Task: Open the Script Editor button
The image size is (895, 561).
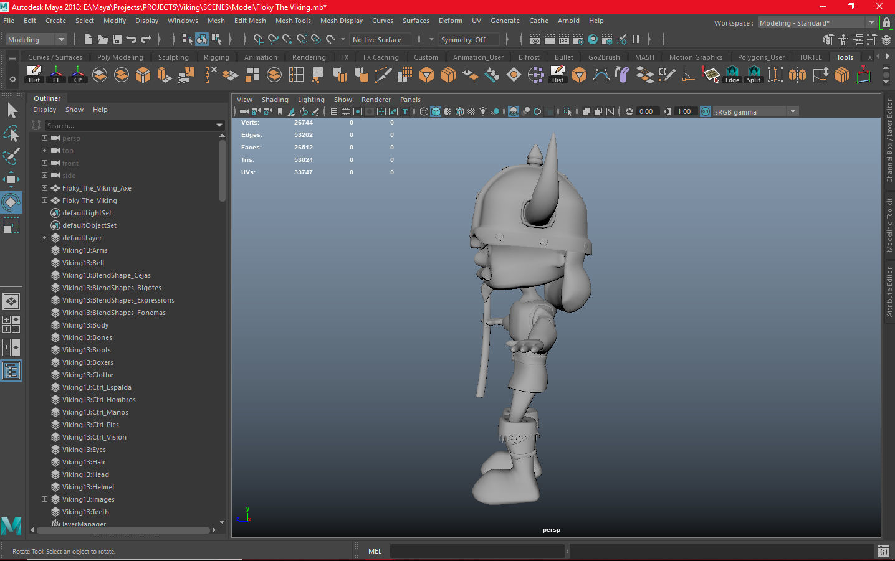Action: coord(883,551)
